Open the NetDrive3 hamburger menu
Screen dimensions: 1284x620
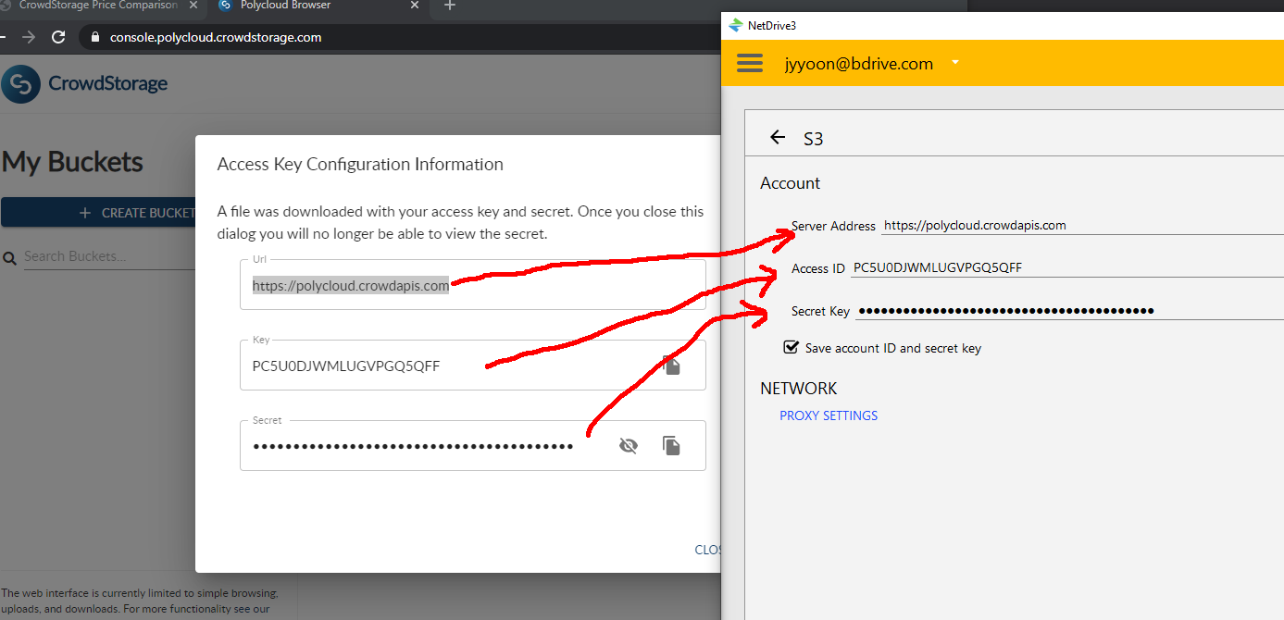[750, 63]
